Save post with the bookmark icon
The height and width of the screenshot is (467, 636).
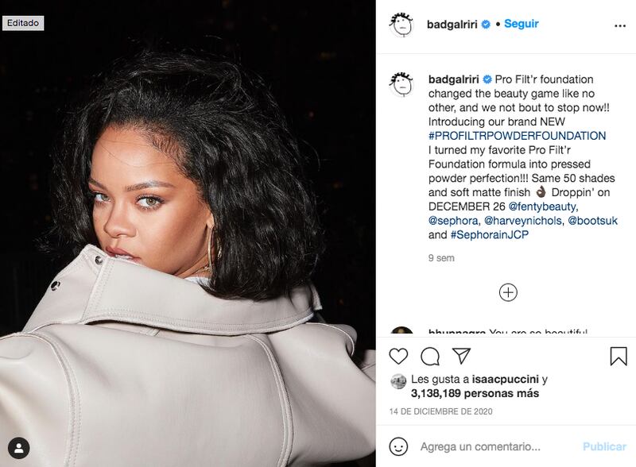click(x=619, y=357)
